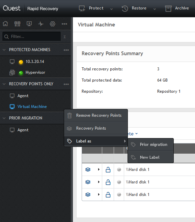
Task: Click the filter search magnifier icon
Action: click(6, 37)
